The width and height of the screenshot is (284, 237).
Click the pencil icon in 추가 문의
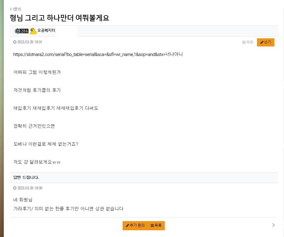tap(128, 226)
